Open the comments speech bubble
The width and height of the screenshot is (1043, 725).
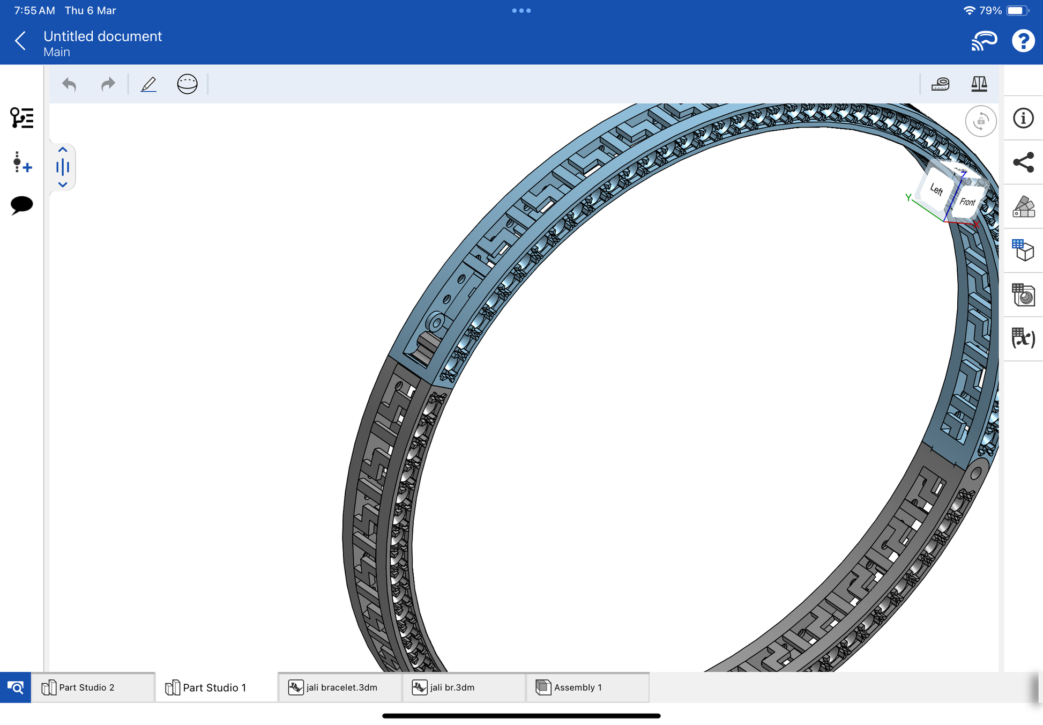(22, 205)
